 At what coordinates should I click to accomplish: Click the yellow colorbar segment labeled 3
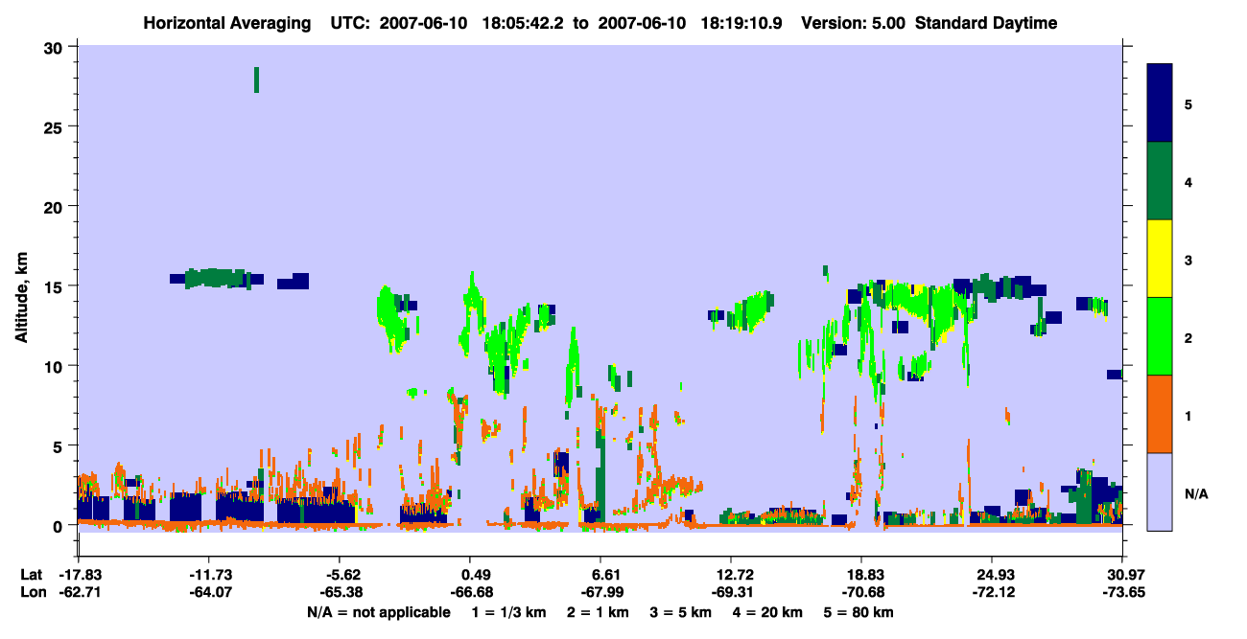(1160, 259)
